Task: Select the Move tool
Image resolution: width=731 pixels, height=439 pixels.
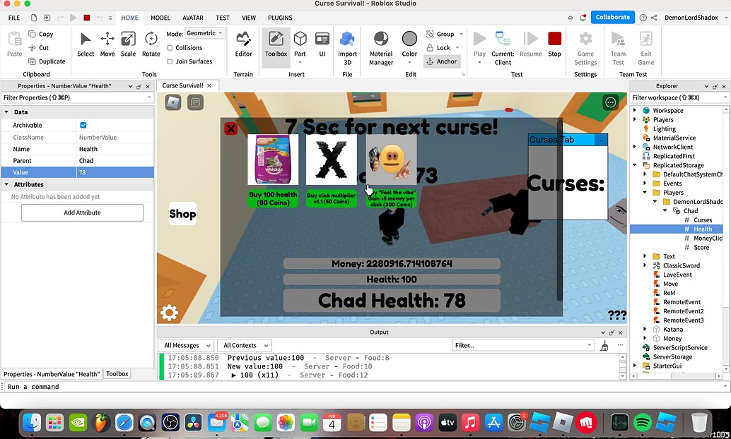Action: pos(107,44)
